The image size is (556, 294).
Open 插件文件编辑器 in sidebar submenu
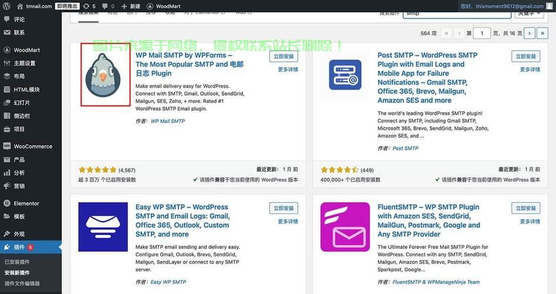pyautogui.click(x=22, y=283)
